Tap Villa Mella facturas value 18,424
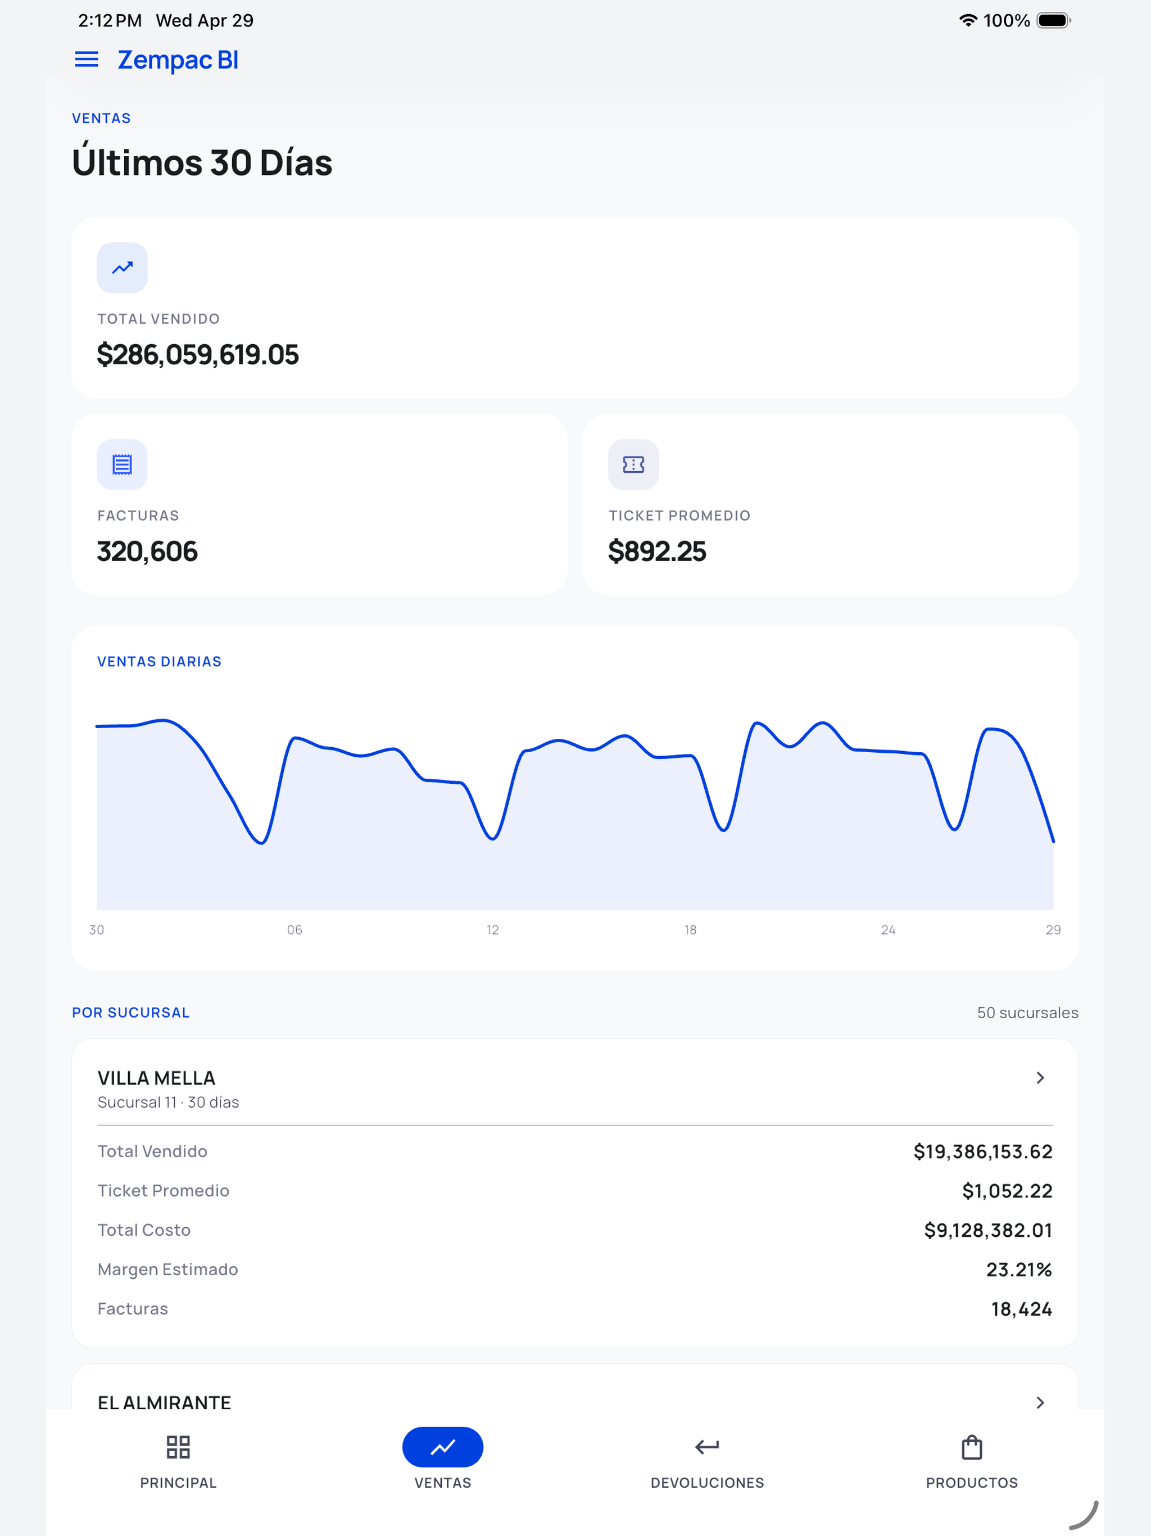The width and height of the screenshot is (1151, 1536). click(1022, 1309)
